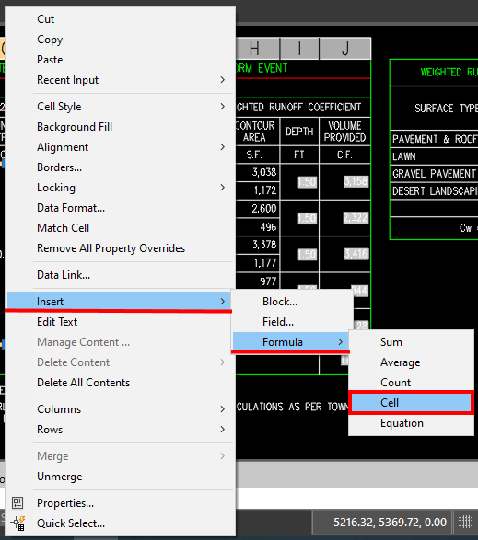Image resolution: width=478 pixels, height=540 pixels.
Task: Expand the Formula submenu
Action: tap(292, 342)
